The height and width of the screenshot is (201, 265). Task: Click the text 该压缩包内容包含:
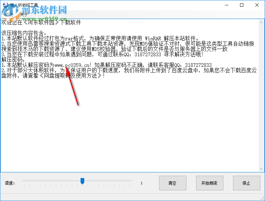tap(23, 33)
